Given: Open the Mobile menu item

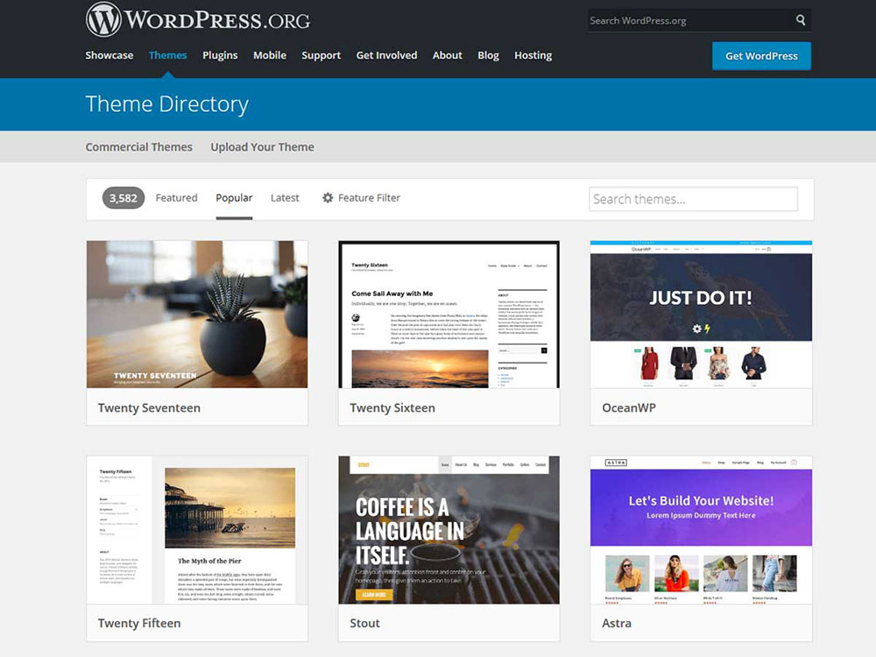Looking at the screenshot, I should pyautogui.click(x=270, y=55).
